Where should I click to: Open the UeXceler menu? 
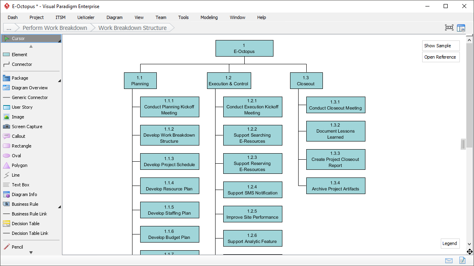pos(86,17)
